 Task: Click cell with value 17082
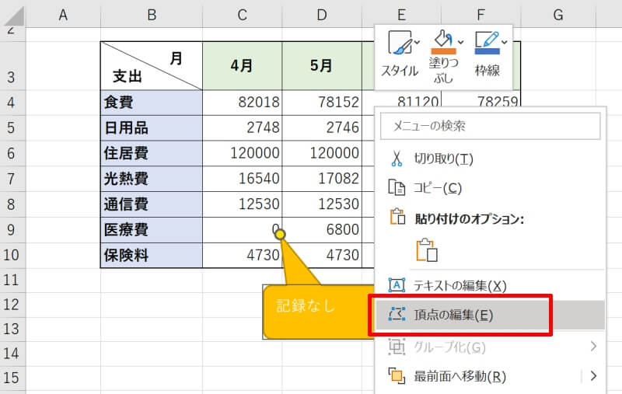coord(322,179)
